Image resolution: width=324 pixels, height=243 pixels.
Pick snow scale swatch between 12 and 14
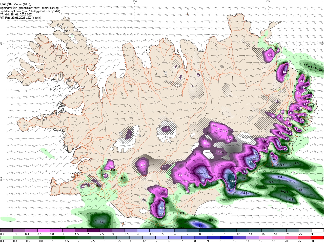(x=243, y=231)
